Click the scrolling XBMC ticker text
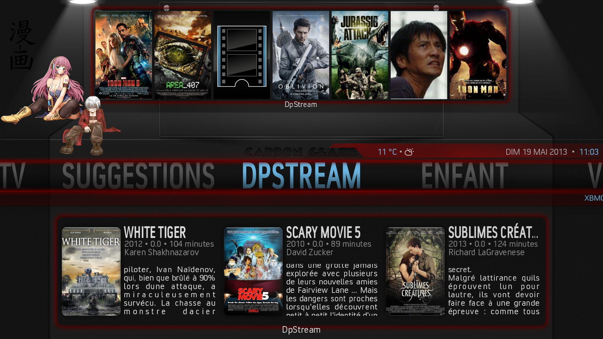603x339 pixels. [x=594, y=198]
